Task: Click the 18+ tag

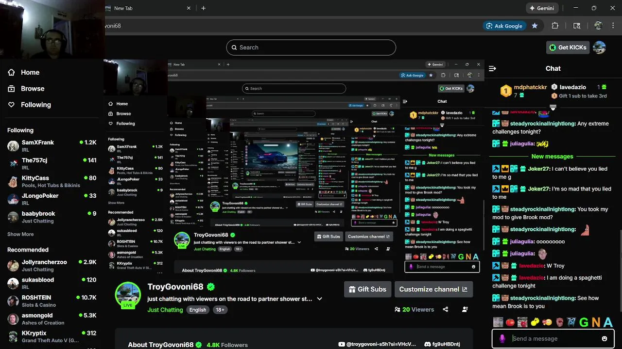Action: 220,310
